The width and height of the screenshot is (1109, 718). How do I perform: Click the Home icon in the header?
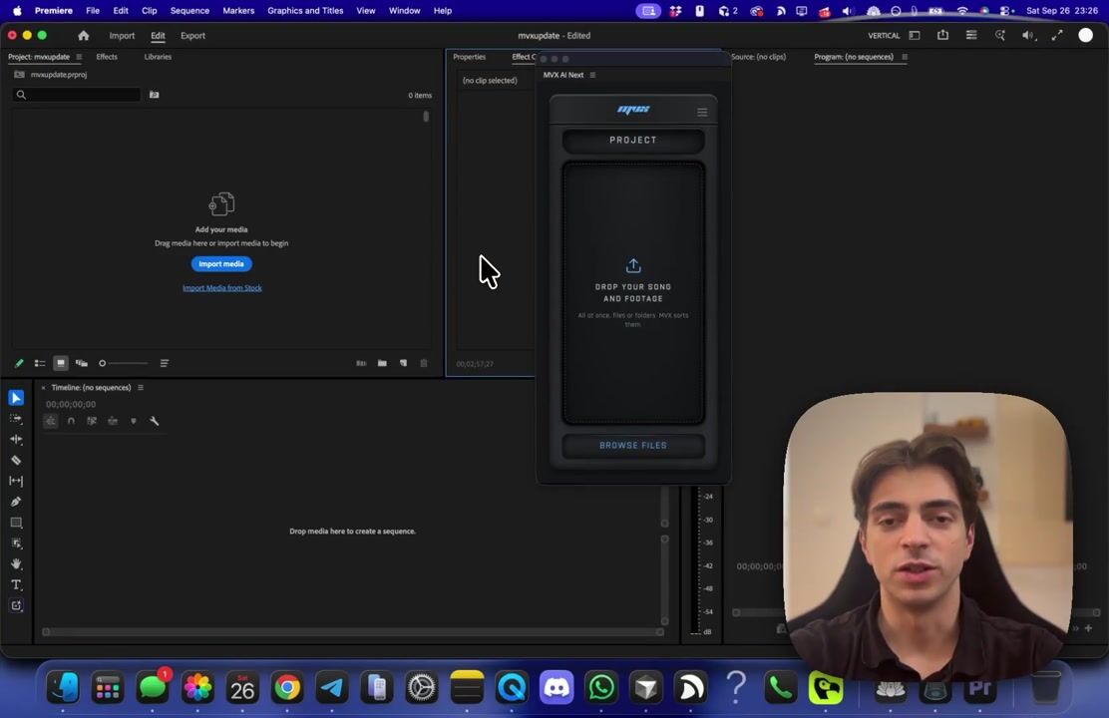[84, 35]
